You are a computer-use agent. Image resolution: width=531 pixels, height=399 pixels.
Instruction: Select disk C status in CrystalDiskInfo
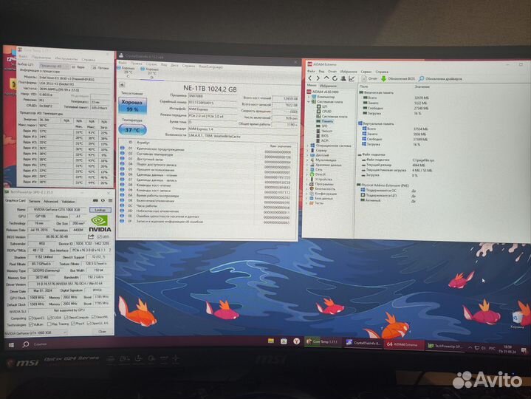tap(127, 72)
